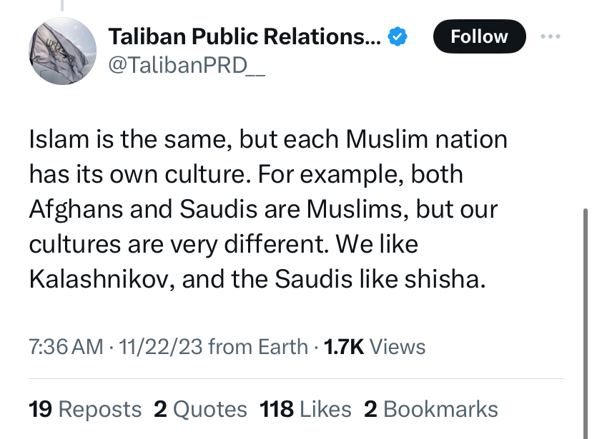Open the flag profile avatar
592x439 pixels.
(63, 51)
